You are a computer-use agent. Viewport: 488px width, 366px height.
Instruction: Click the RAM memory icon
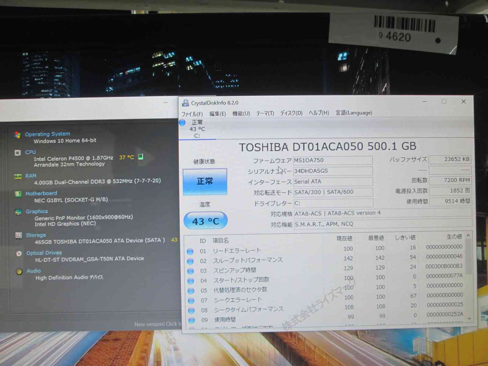[18, 176]
